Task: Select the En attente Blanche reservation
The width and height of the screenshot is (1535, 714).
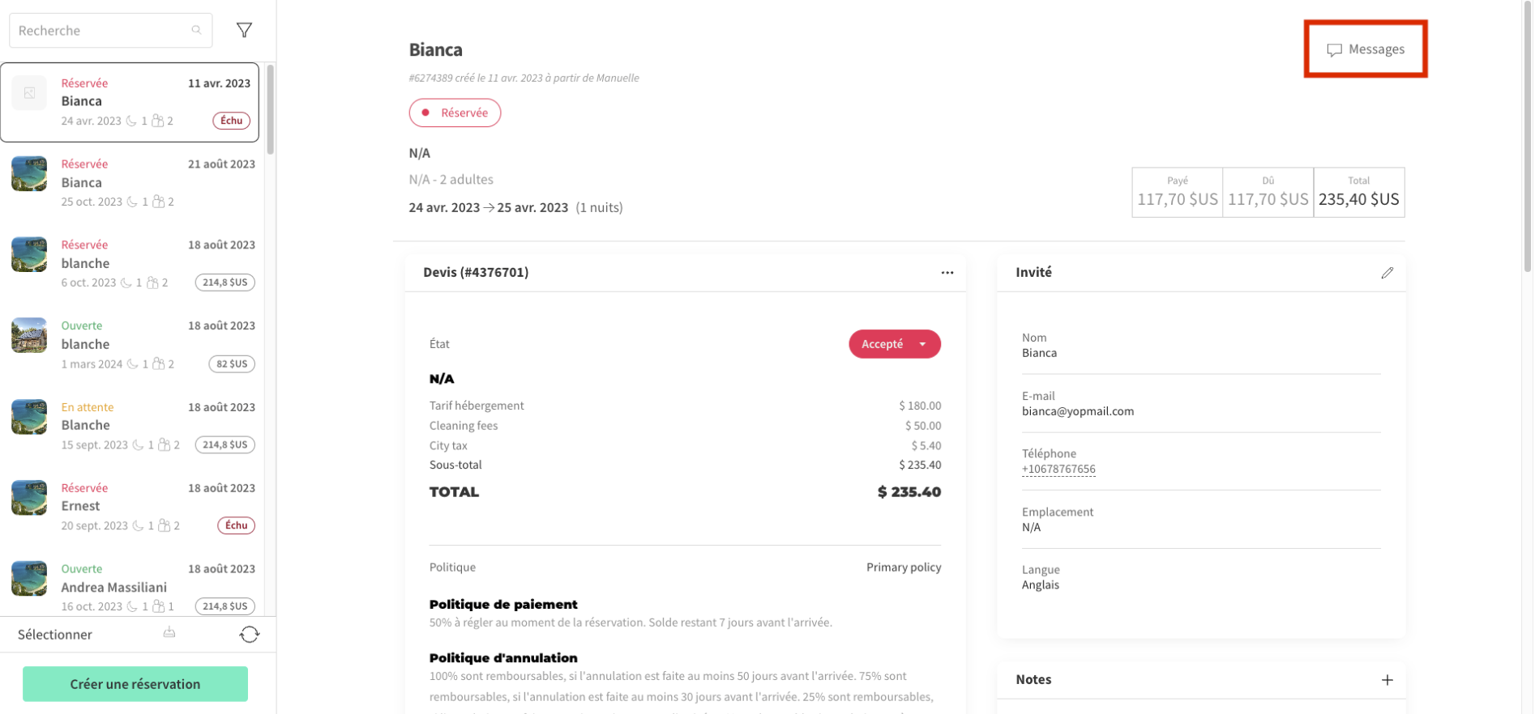Action: (130, 425)
